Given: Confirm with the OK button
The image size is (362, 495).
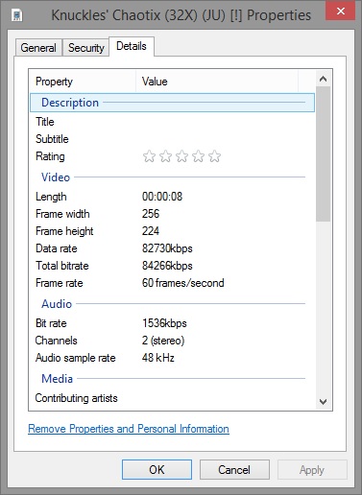Looking at the screenshot, I should tap(157, 470).
